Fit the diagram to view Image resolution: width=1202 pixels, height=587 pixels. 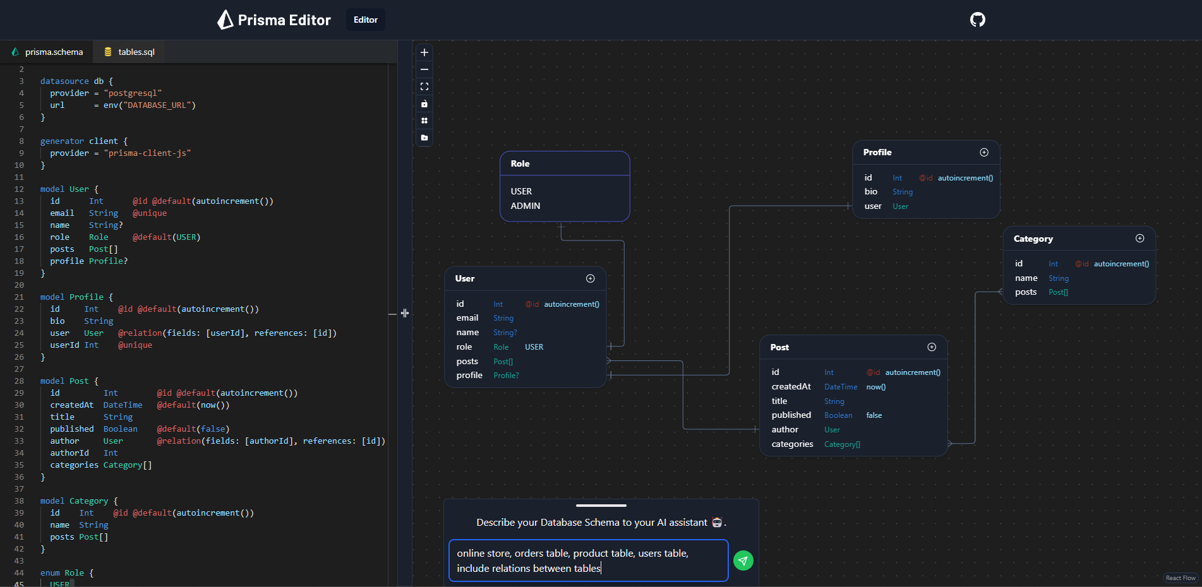click(424, 86)
